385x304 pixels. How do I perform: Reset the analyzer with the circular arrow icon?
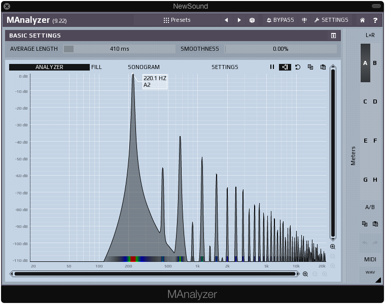(x=298, y=67)
